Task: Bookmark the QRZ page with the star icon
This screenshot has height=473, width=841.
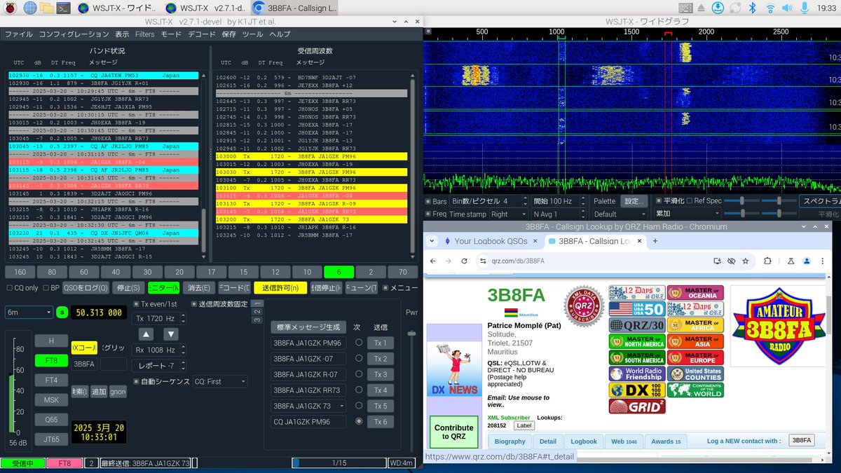Action: tap(746, 261)
